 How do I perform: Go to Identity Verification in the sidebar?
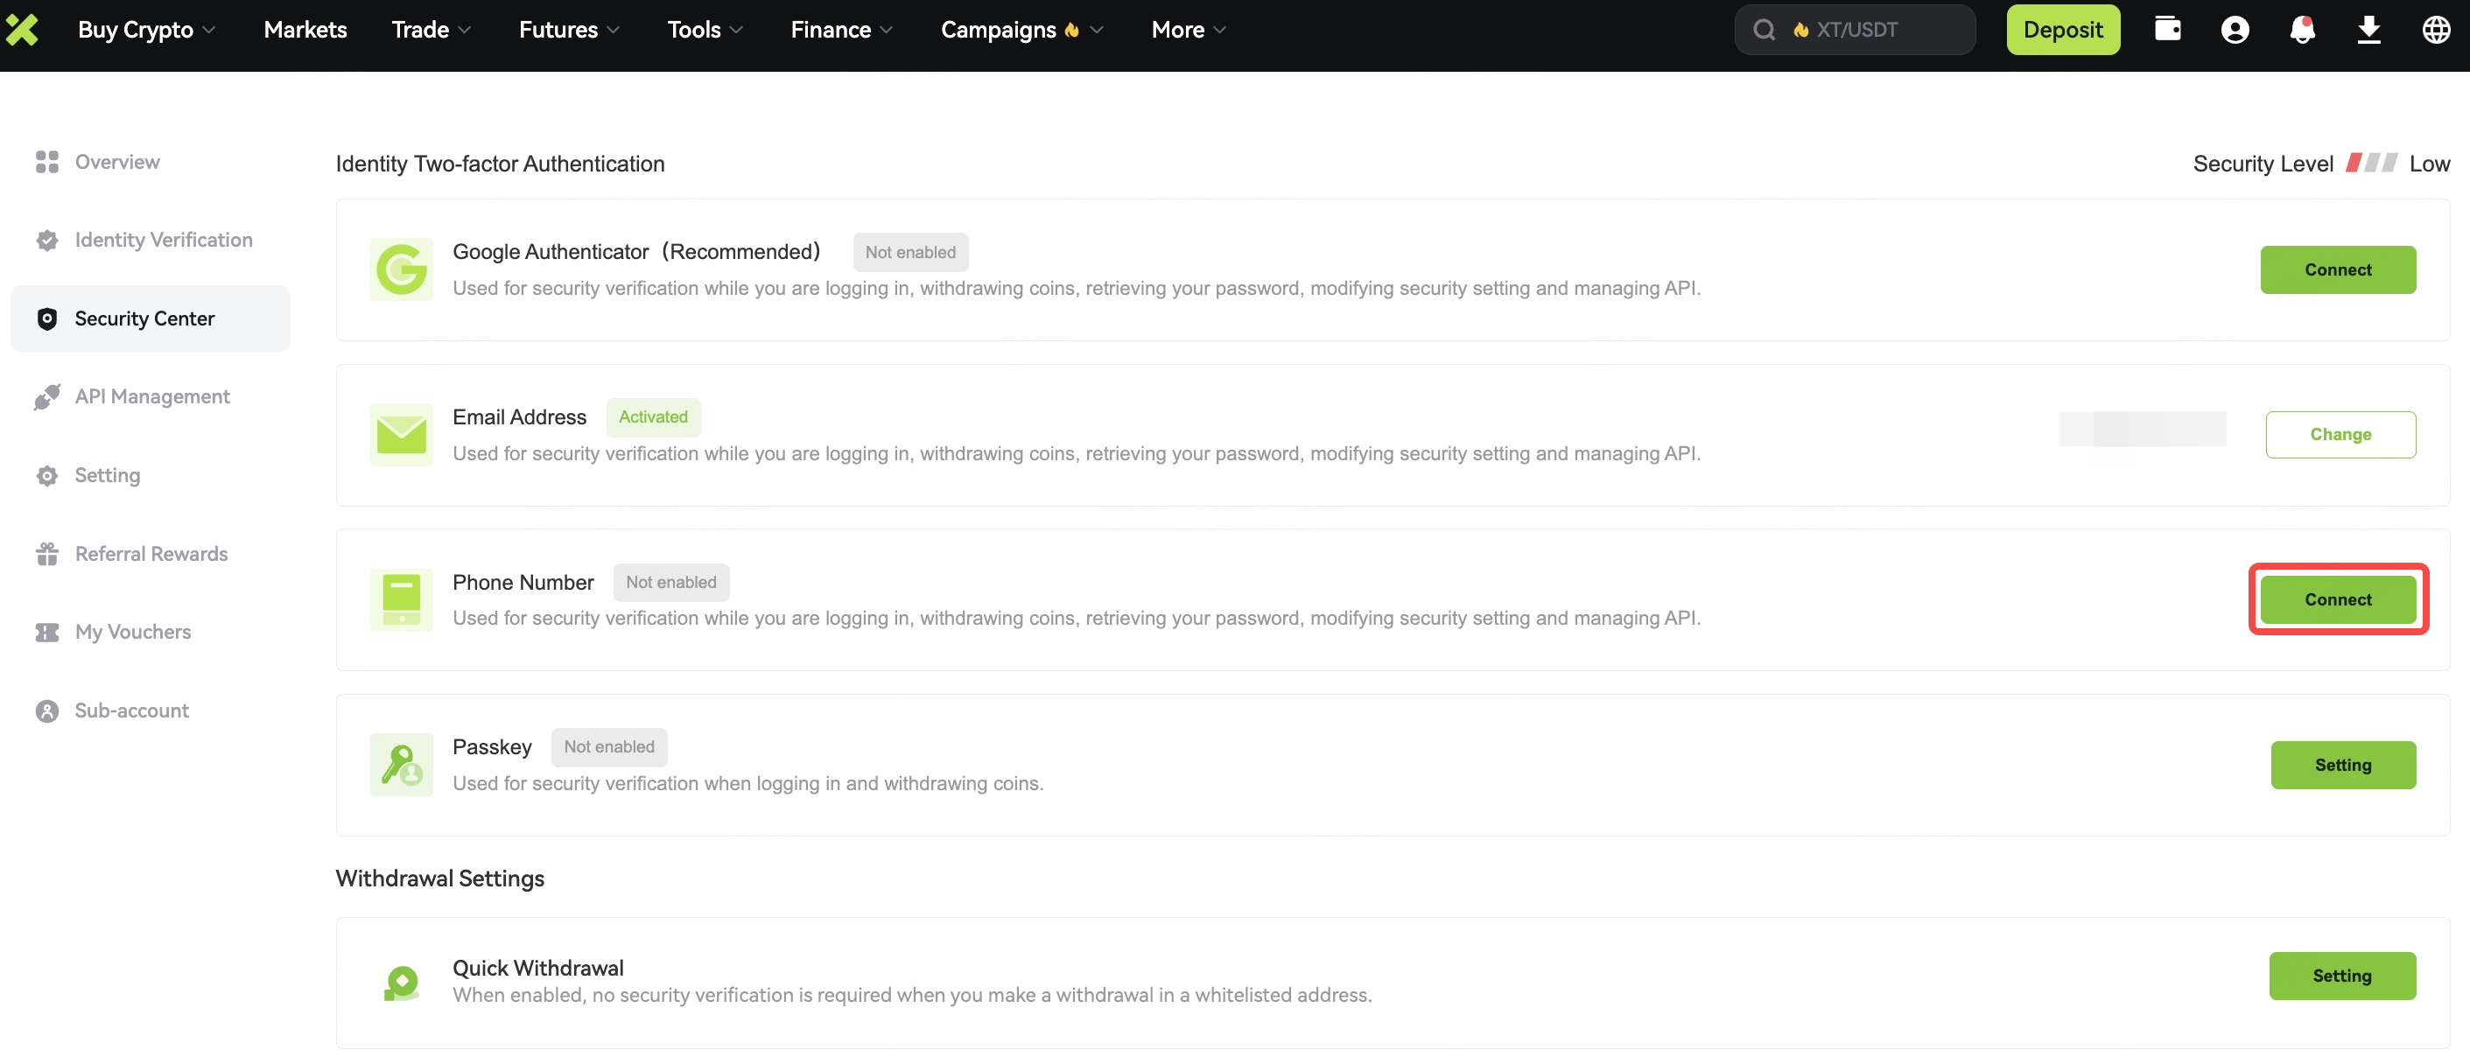163,240
